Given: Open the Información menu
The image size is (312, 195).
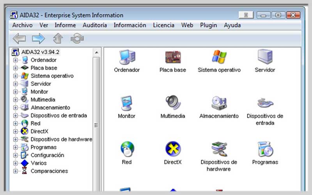Looking at the screenshot, I should 130,25.
